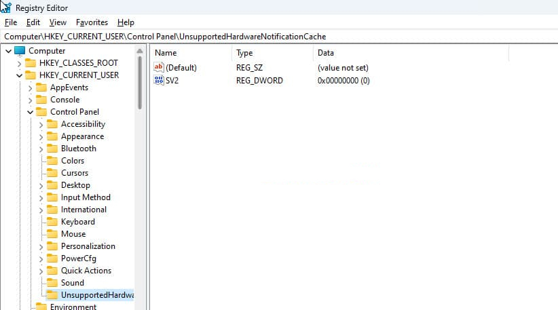The image size is (558, 310).
Task: Expand the AppEvents key
Action: coord(31,88)
